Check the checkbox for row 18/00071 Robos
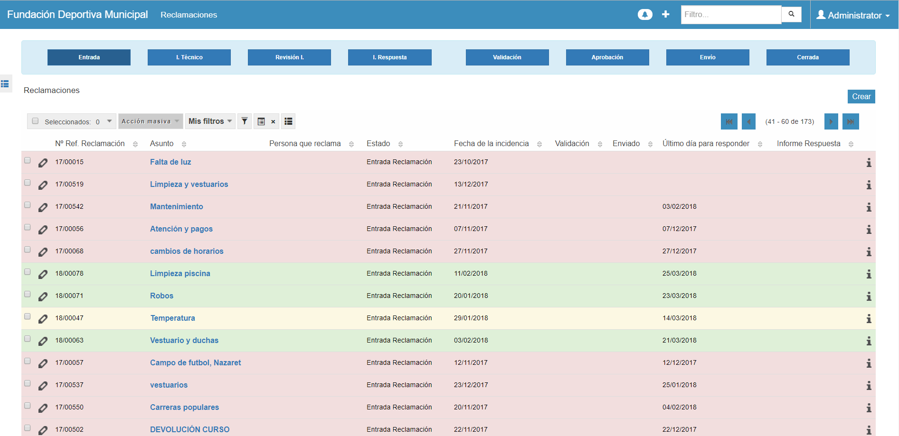This screenshot has height=436, width=899. 28,293
